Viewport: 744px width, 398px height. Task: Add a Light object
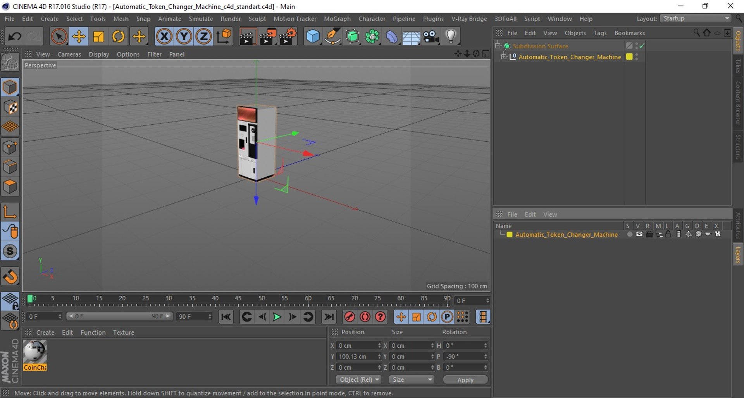[x=451, y=37]
